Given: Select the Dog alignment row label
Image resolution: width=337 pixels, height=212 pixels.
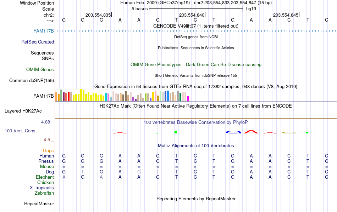Looking at the screenshot, I should pyautogui.click(x=50, y=172).
